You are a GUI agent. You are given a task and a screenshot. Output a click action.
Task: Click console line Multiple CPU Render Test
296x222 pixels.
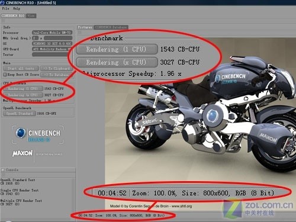(x=21, y=201)
